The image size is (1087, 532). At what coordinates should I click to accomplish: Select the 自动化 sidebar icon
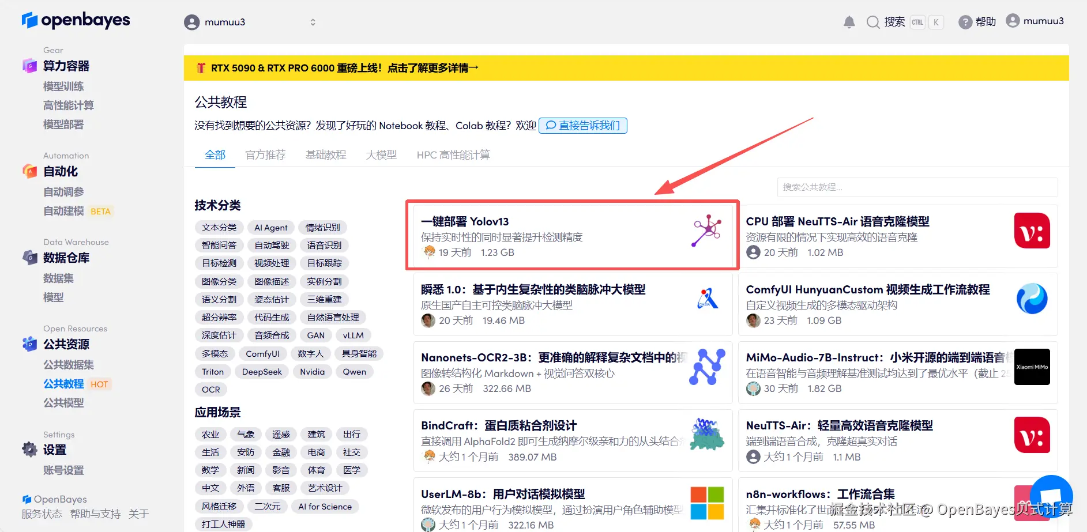point(29,171)
